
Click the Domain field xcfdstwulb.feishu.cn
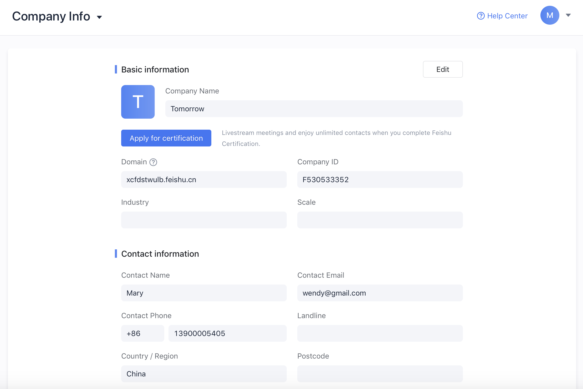click(x=204, y=180)
